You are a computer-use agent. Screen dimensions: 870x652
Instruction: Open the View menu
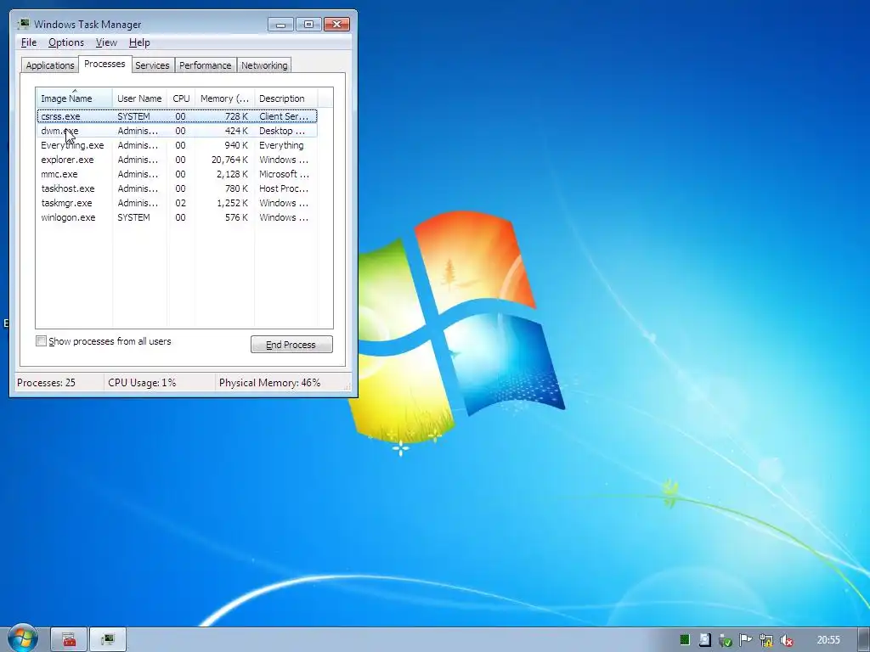(x=106, y=42)
